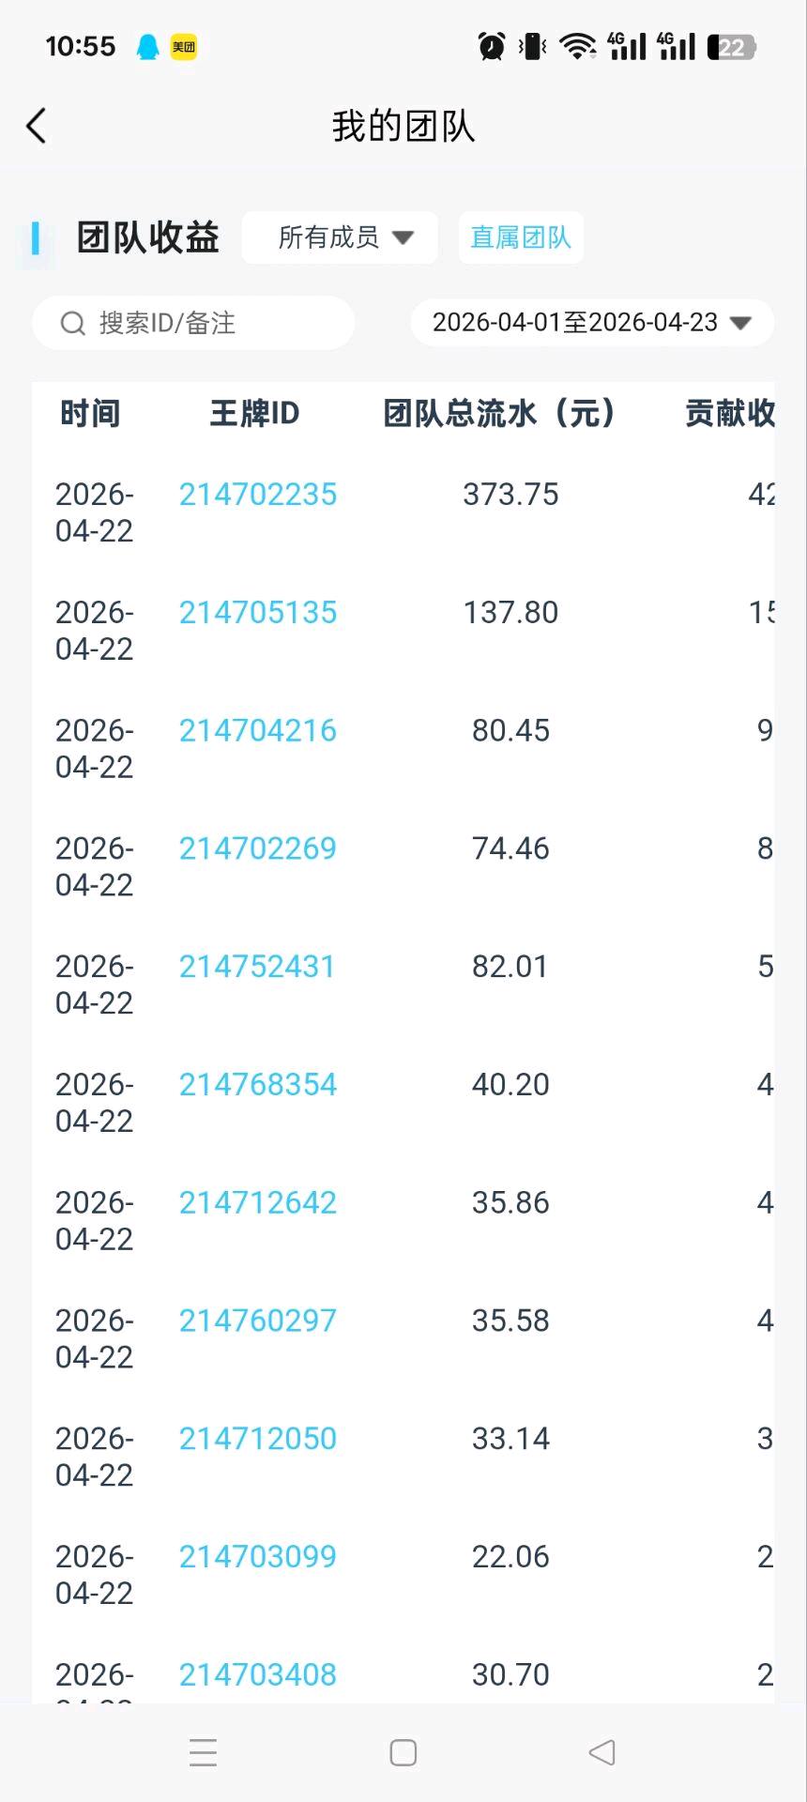
Task: Expand the date range 2026-04-01至2026-04-23 picker
Action: click(574, 323)
